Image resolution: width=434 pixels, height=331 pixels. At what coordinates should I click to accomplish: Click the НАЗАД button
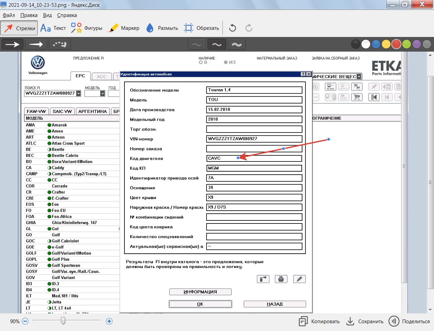(275, 304)
